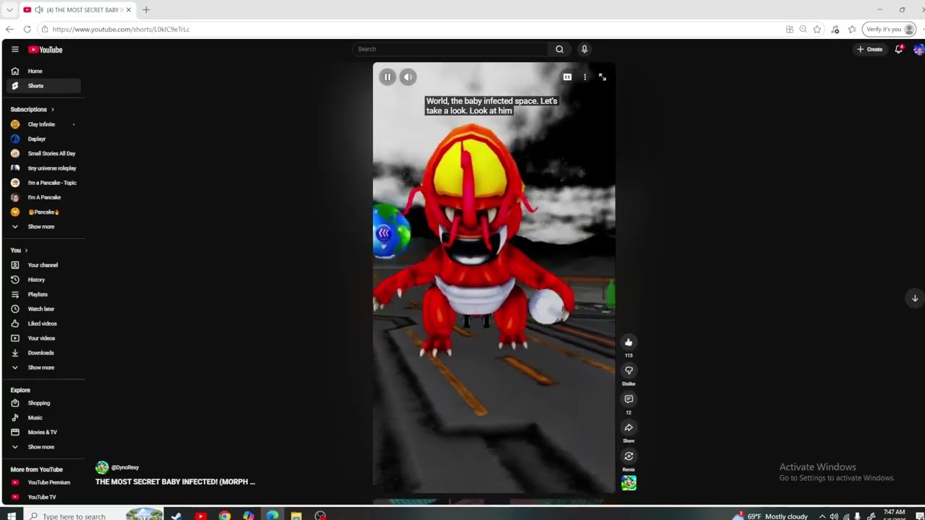
Task: Open Music in Explore
Action: [43, 417]
